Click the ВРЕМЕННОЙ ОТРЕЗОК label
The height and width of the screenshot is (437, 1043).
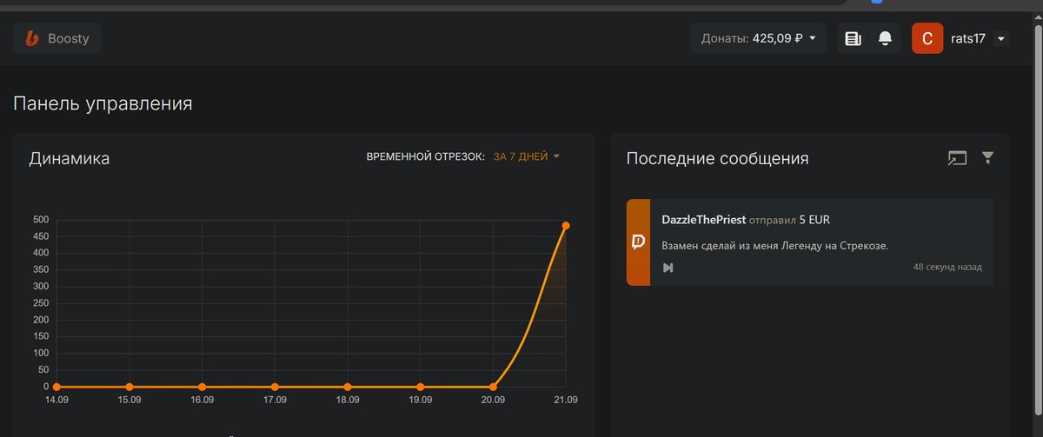click(x=426, y=156)
